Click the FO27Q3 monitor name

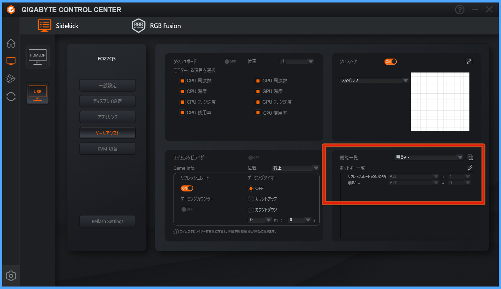pyautogui.click(x=107, y=59)
